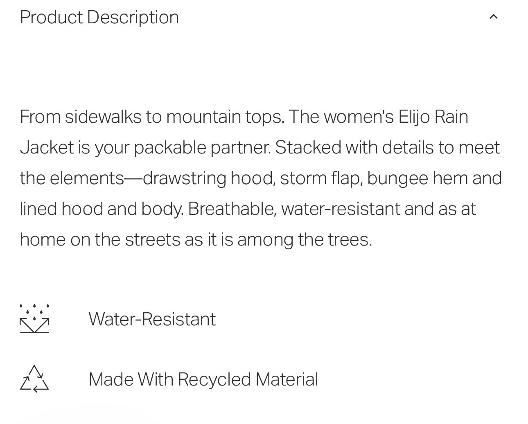Screen dimensions: 528x424
Task: Select the Made With Recycled Material label
Action: point(203,379)
